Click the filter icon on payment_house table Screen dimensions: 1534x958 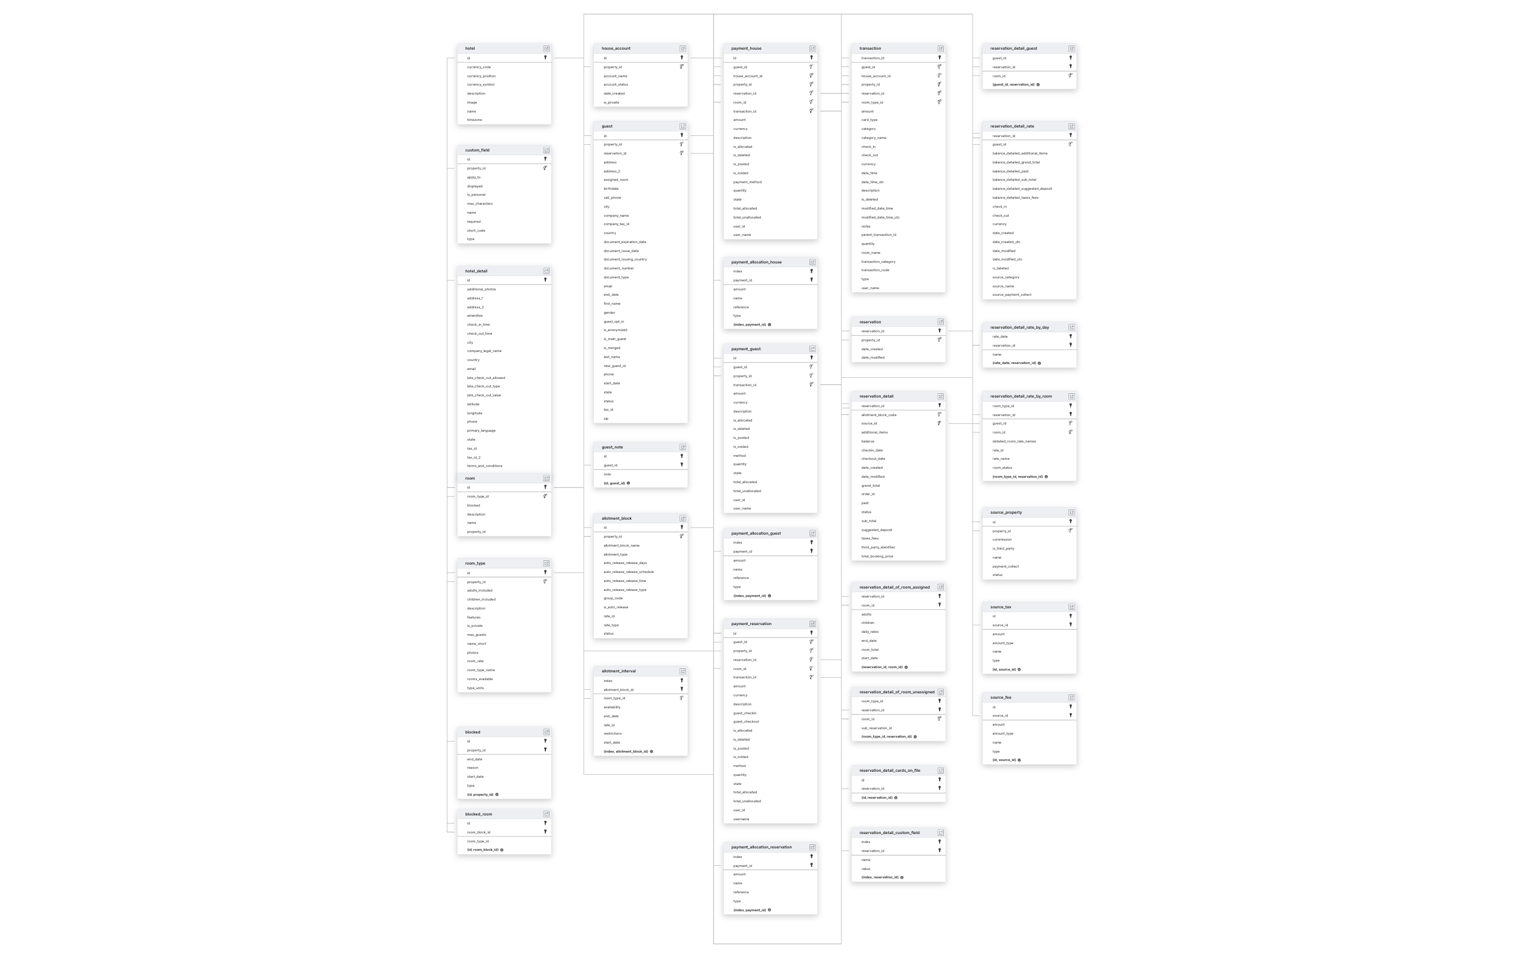click(813, 47)
